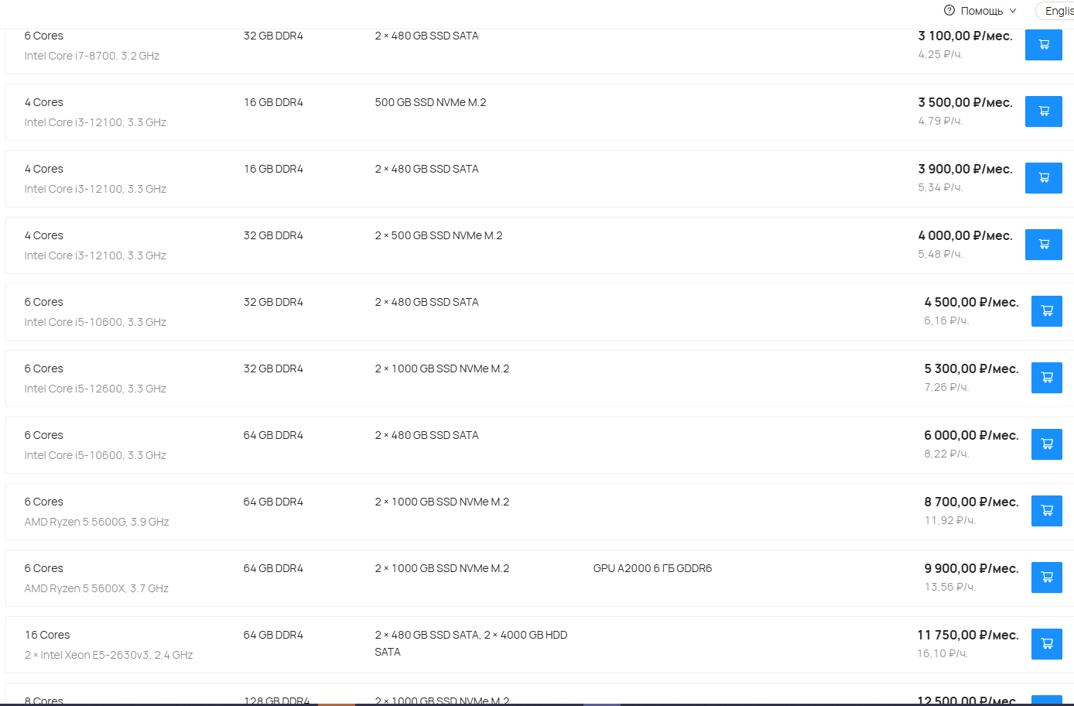Switch language using English button
Viewport: 1074px width, 706px height.
click(x=1056, y=11)
